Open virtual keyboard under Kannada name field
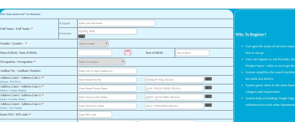Image resolution: width=295 pixels, height=122 pixels. pos(81,36)
